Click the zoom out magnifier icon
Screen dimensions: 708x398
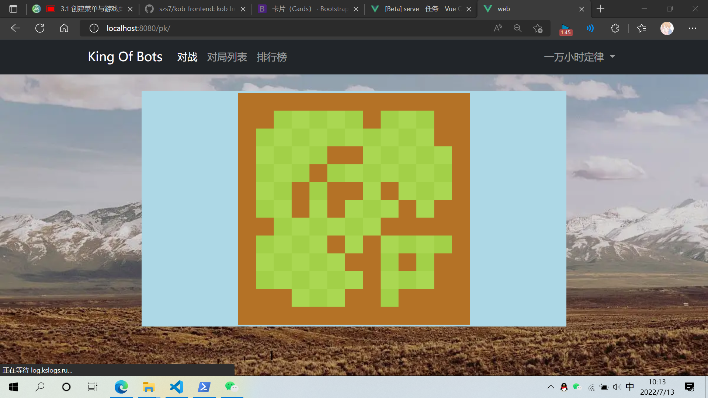click(x=518, y=28)
